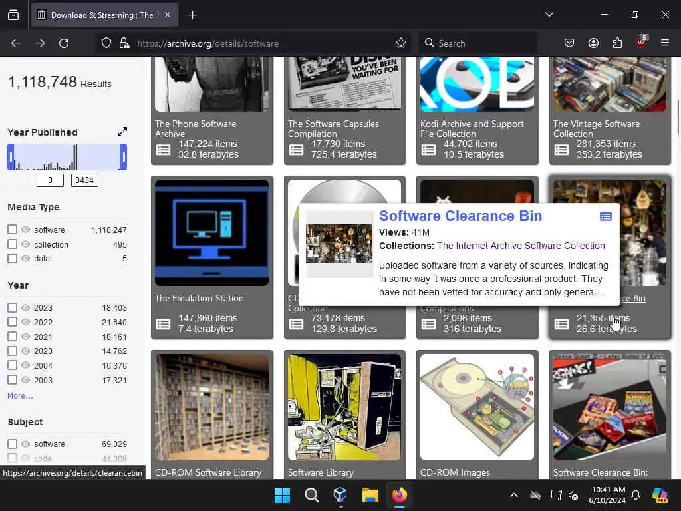Click the Firefox View icon in tab bar

pos(13,15)
